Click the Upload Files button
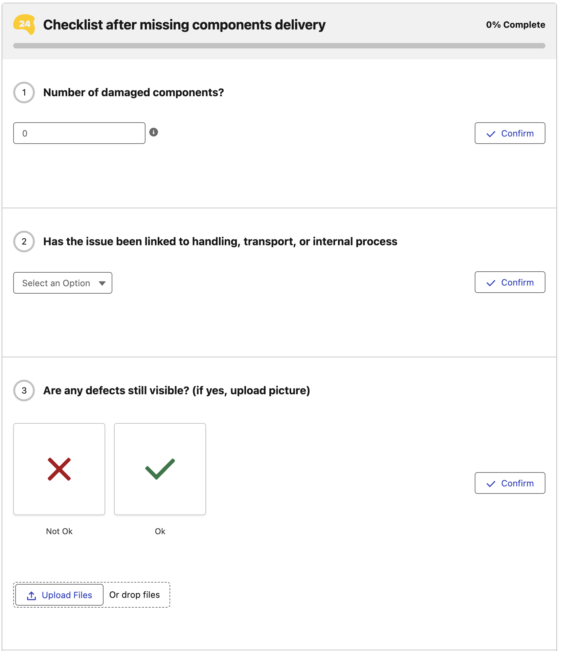Screen dimensions: 561x651 click(x=60, y=595)
